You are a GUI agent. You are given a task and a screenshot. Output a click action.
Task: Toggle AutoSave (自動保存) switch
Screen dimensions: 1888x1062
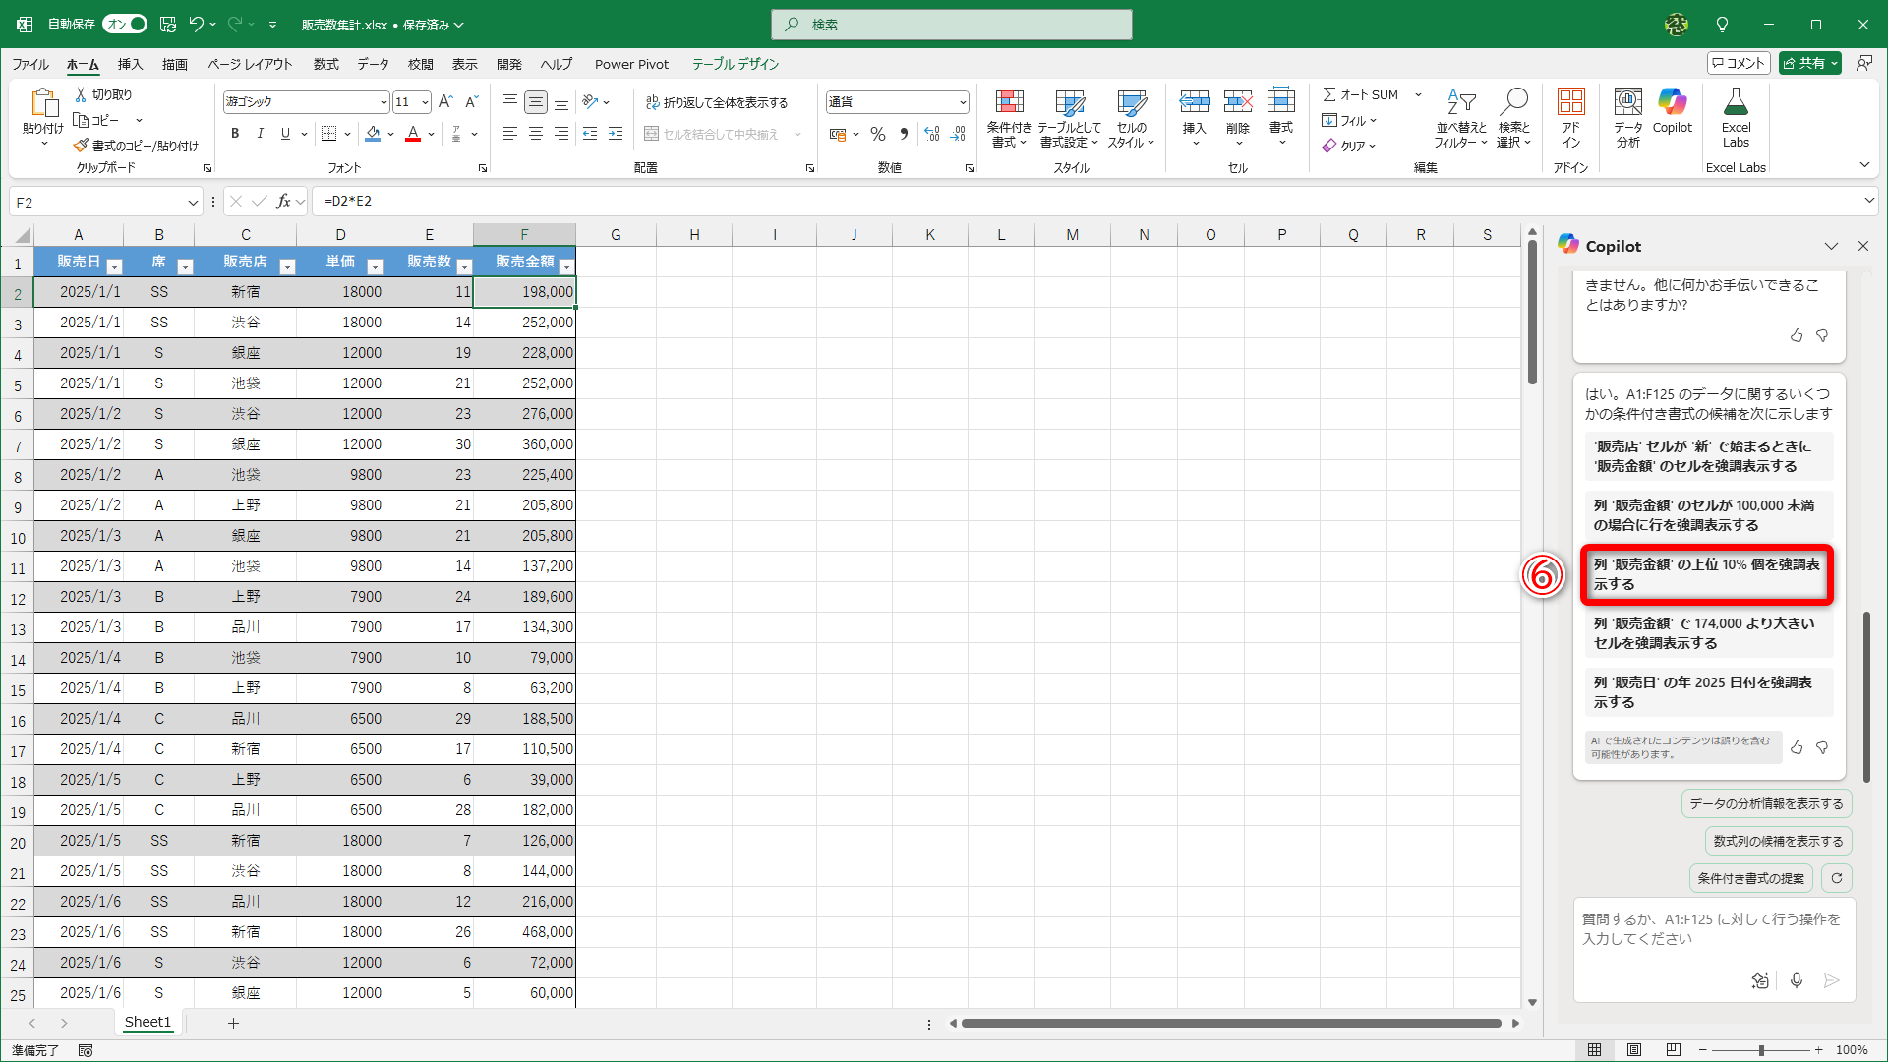click(125, 24)
